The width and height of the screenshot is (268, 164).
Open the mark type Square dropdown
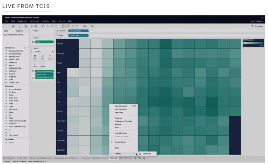43,51
